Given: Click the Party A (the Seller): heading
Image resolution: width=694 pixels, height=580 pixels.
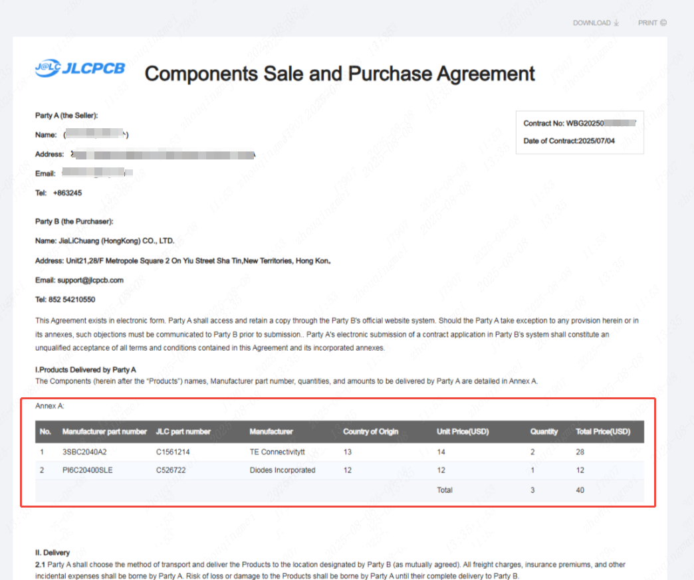Looking at the screenshot, I should [x=66, y=116].
